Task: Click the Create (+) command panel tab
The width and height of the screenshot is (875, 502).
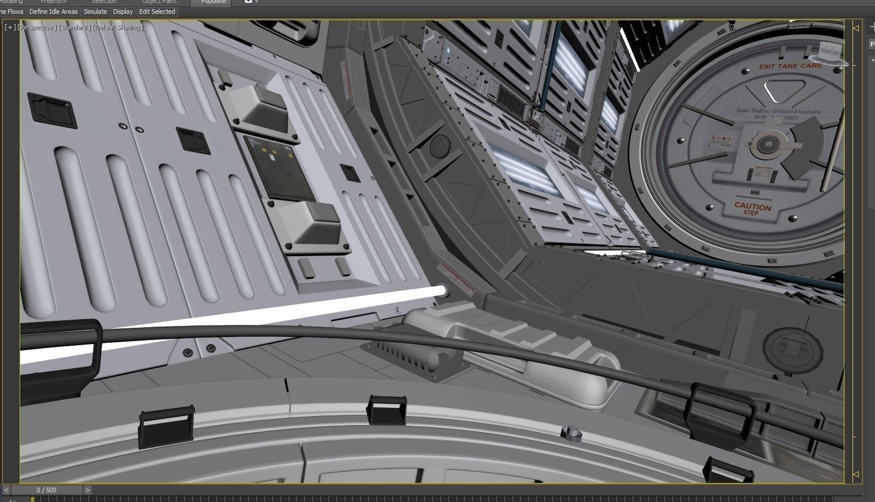Action: [x=872, y=27]
